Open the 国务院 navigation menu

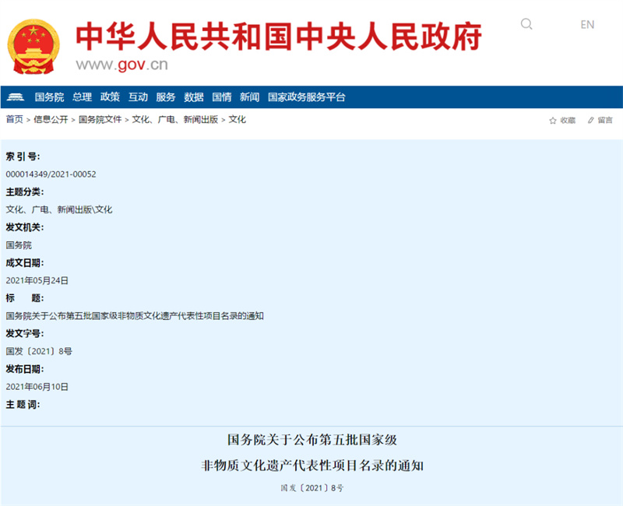pyautogui.click(x=49, y=97)
